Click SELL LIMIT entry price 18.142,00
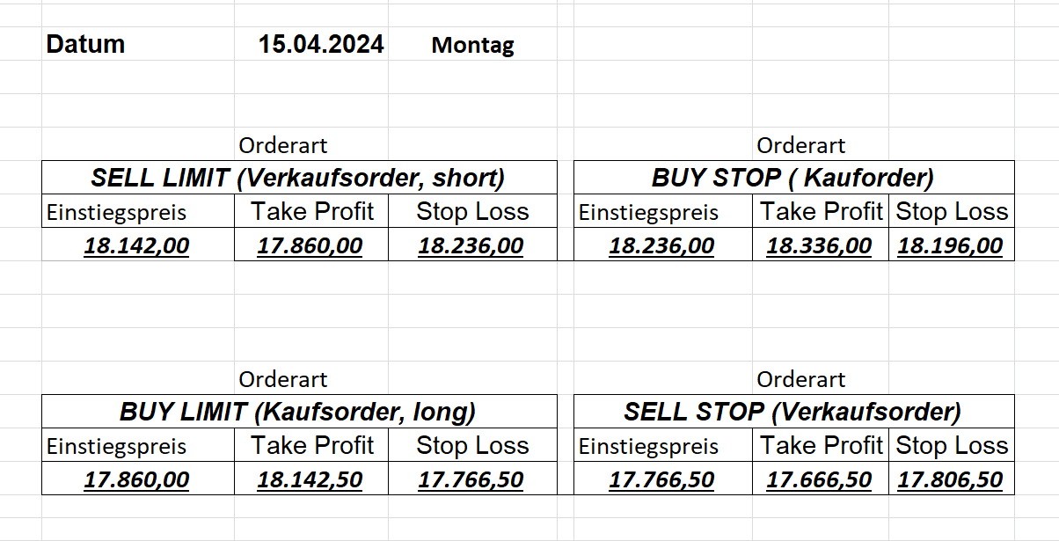The width and height of the screenshot is (1059, 541). pos(136,245)
